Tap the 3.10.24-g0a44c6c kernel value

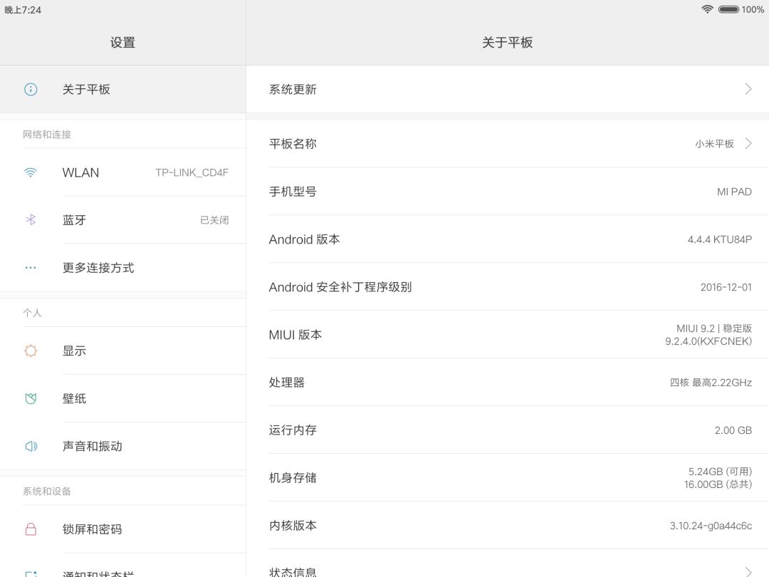(x=711, y=526)
